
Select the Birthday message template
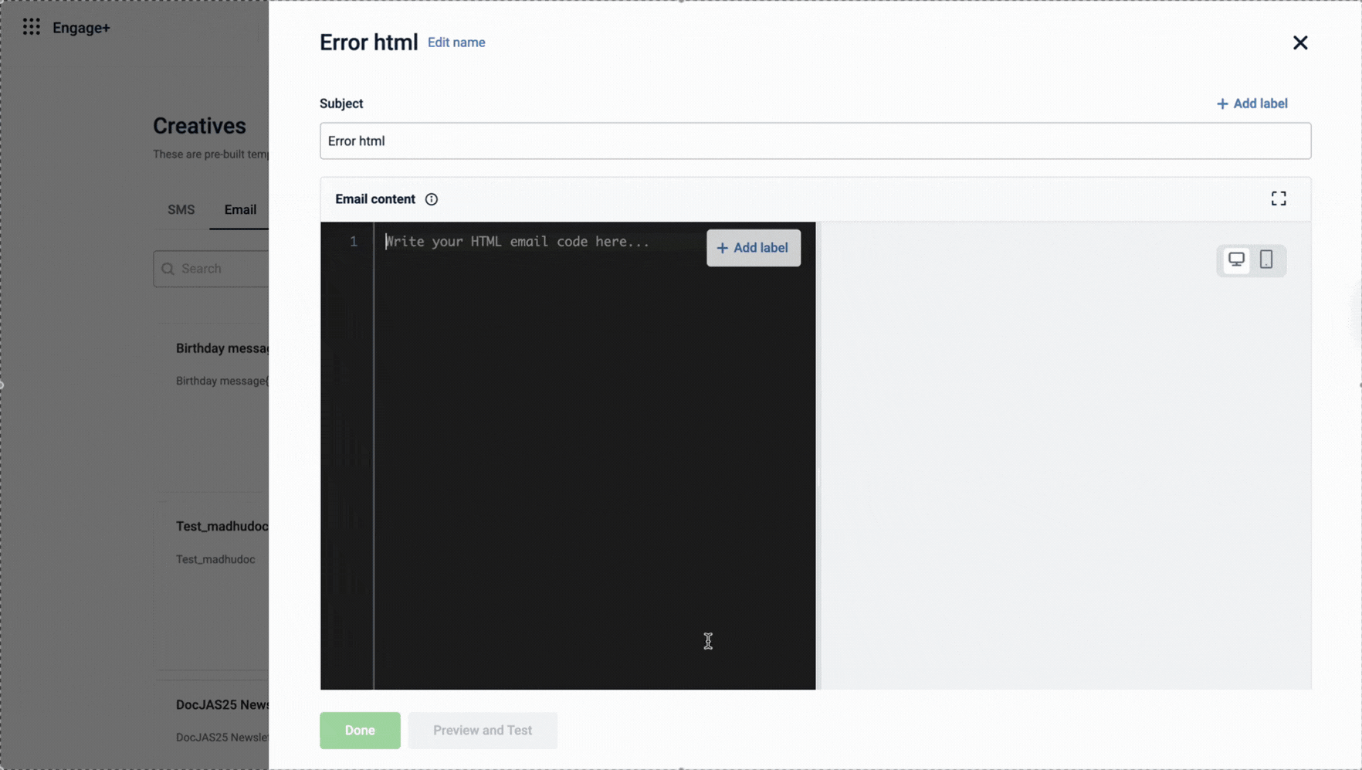coord(222,348)
